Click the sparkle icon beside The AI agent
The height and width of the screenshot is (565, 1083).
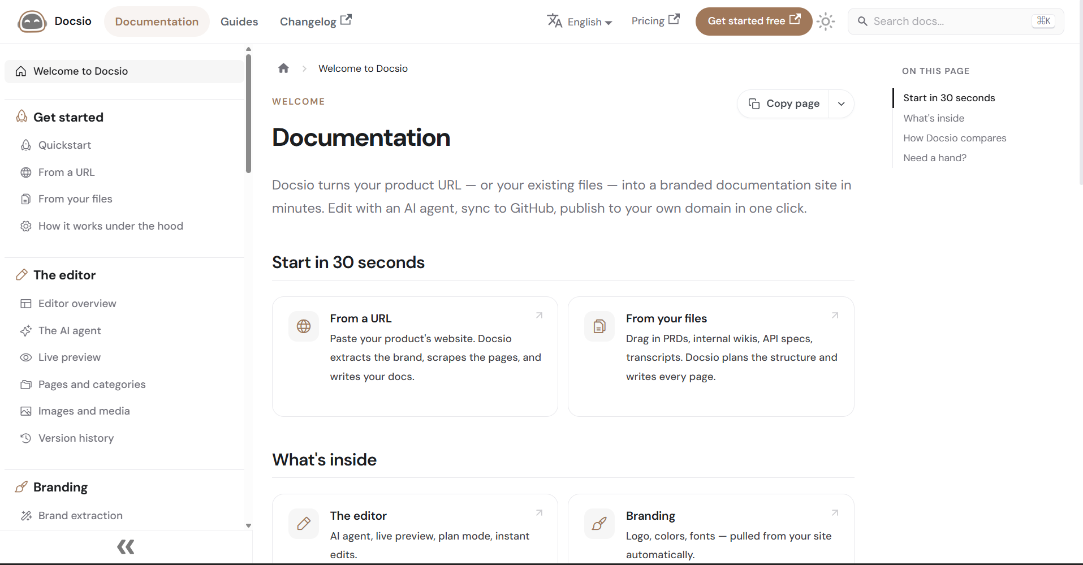(26, 331)
